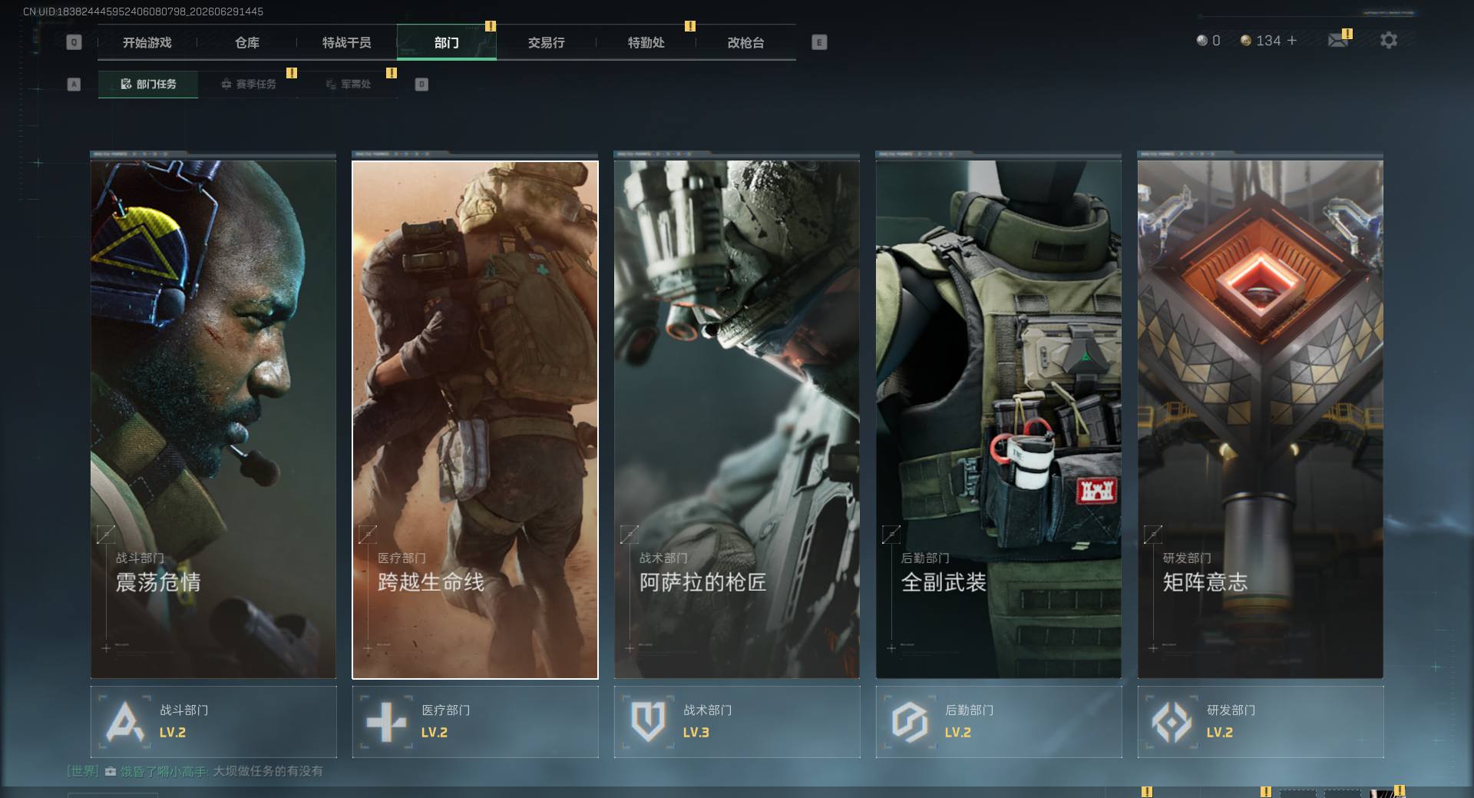Open the mail envelope icon
This screenshot has width=1474, height=798.
(x=1338, y=40)
